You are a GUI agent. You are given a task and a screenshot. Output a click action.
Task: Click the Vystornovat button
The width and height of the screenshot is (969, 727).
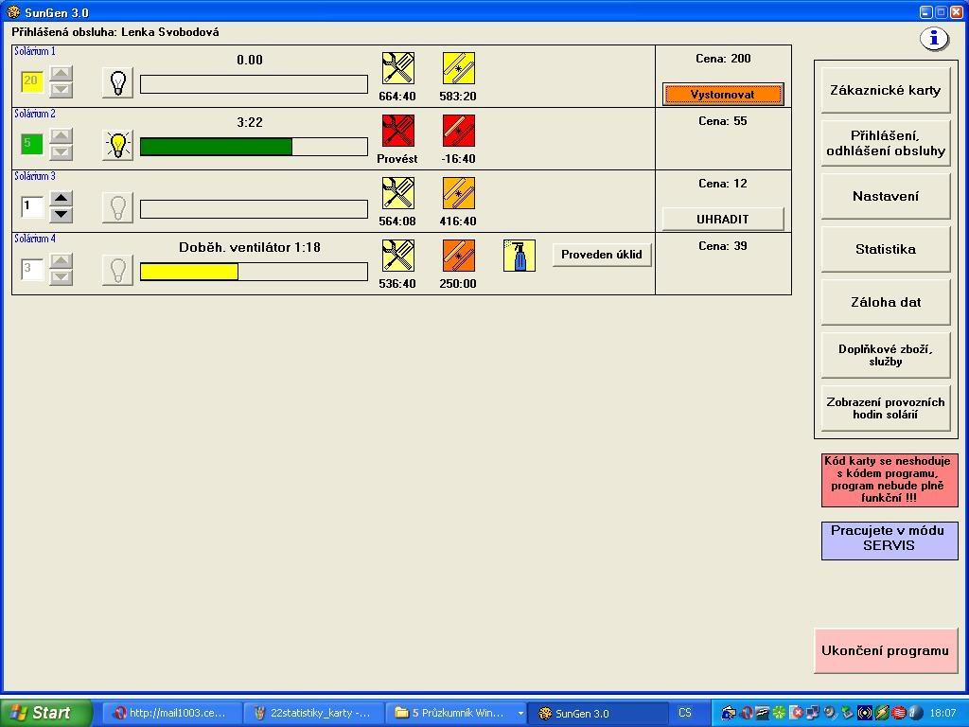tap(722, 95)
